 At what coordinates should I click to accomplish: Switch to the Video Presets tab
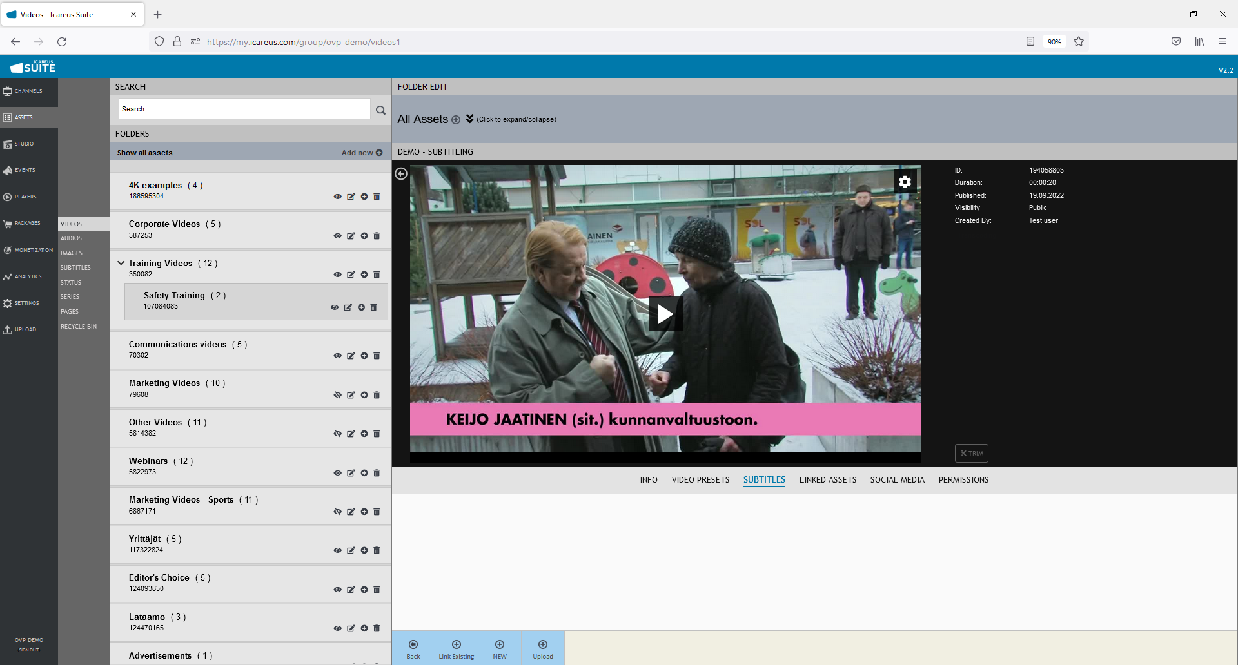(x=700, y=480)
